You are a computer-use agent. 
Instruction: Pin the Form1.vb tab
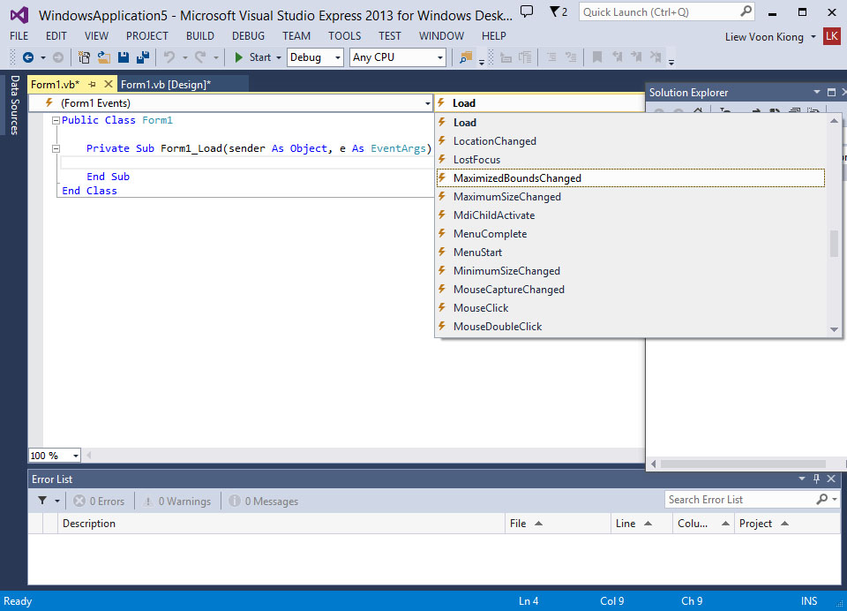[x=93, y=85]
